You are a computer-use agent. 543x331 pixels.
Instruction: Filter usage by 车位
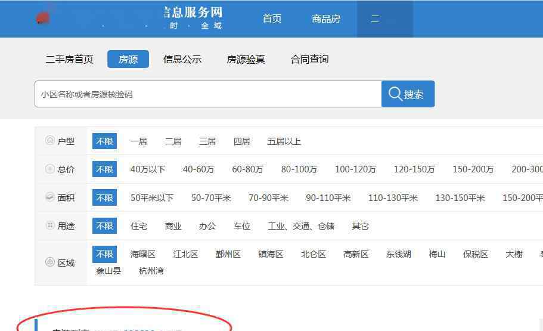[242, 226]
